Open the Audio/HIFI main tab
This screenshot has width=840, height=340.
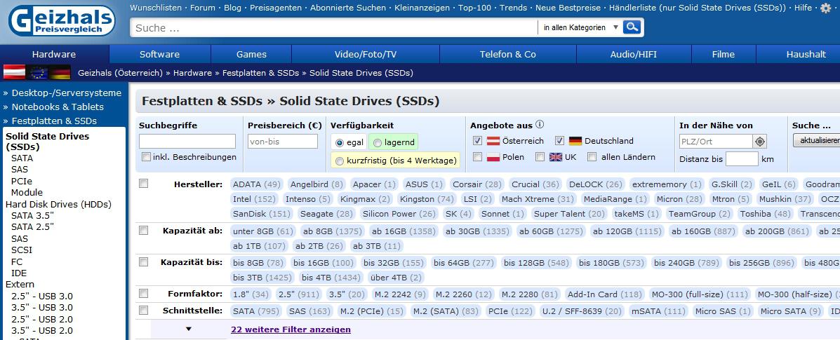(x=634, y=54)
